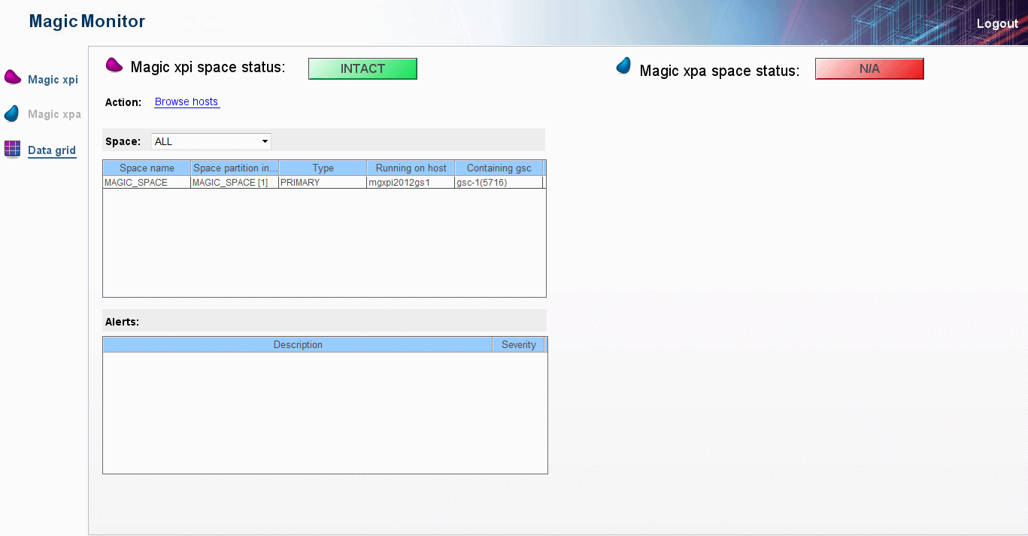The height and width of the screenshot is (536, 1028).
Task: Sort by the Running on host header
Action: point(411,168)
